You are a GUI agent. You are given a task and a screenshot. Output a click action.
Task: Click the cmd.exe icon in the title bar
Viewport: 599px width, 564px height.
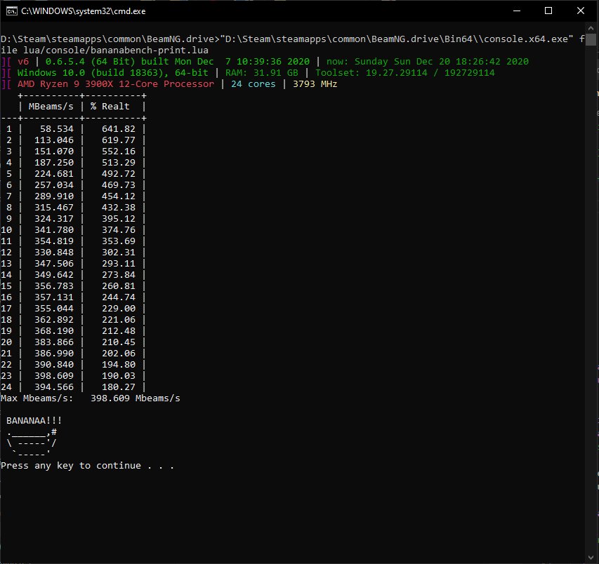click(11, 11)
